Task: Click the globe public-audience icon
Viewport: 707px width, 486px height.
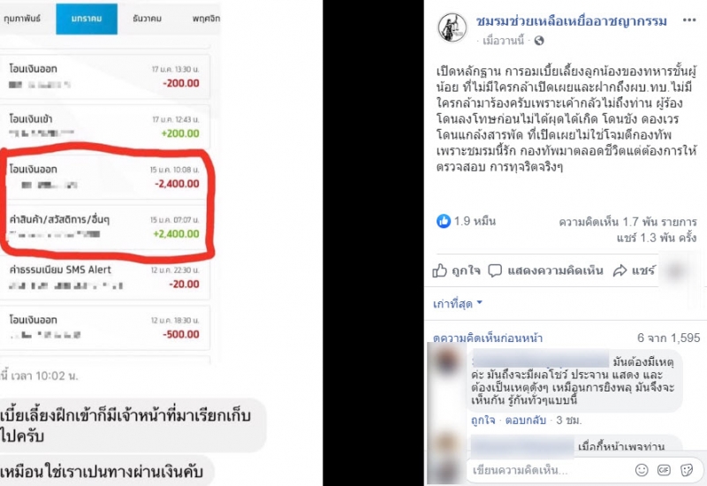Action: click(539, 41)
